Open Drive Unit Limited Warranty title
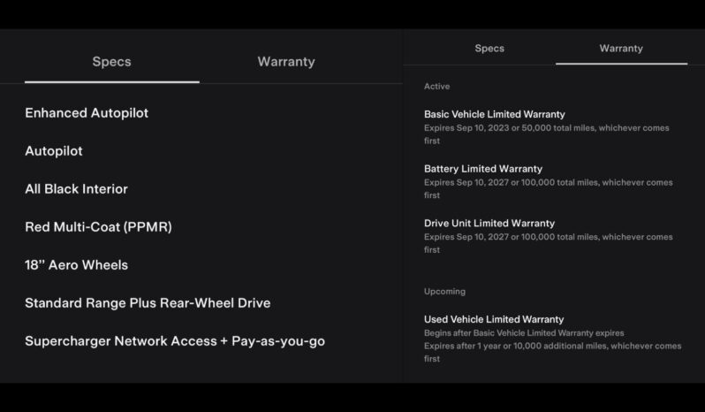The height and width of the screenshot is (412, 705). pyautogui.click(x=489, y=223)
